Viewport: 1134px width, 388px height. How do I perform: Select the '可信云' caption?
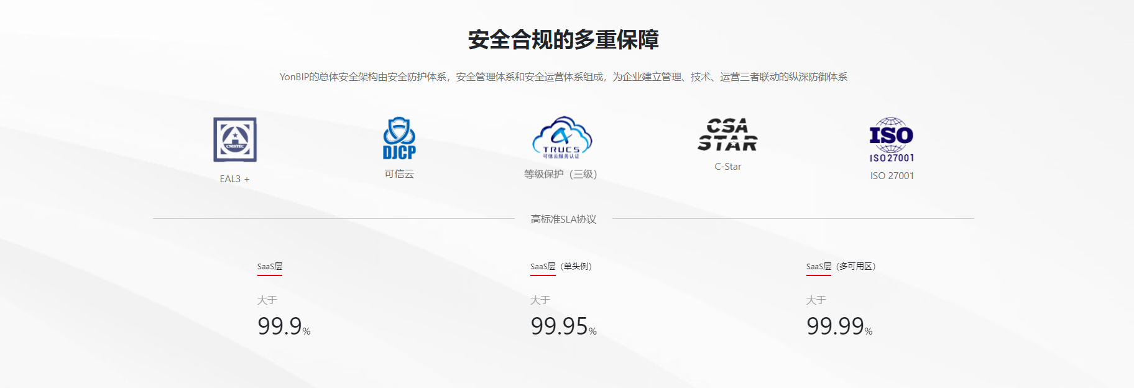[399, 174]
